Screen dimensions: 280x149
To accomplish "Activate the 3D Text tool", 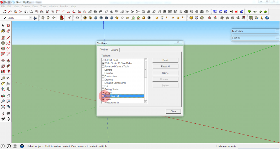I will (x=8, y=89).
